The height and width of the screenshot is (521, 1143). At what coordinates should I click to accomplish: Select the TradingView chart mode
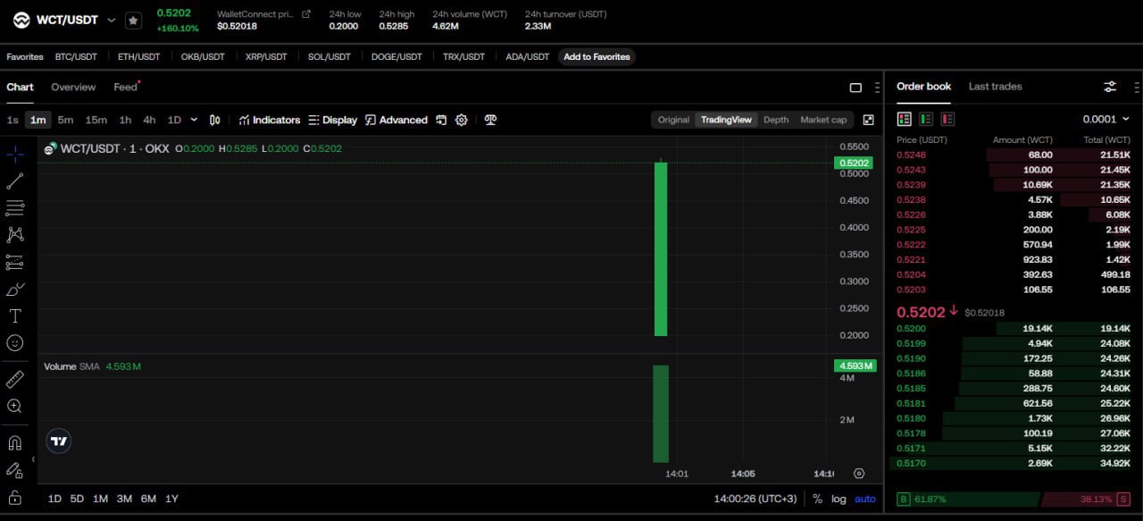[x=726, y=120]
